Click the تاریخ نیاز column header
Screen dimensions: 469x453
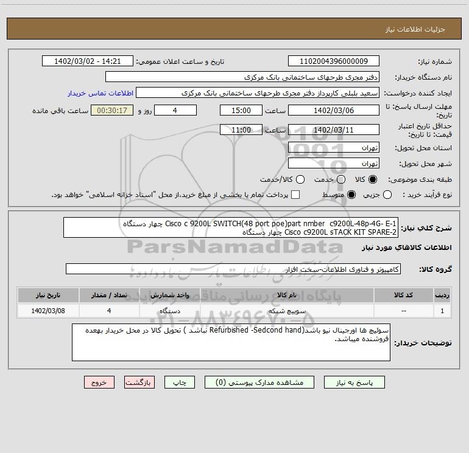coord(48,295)
